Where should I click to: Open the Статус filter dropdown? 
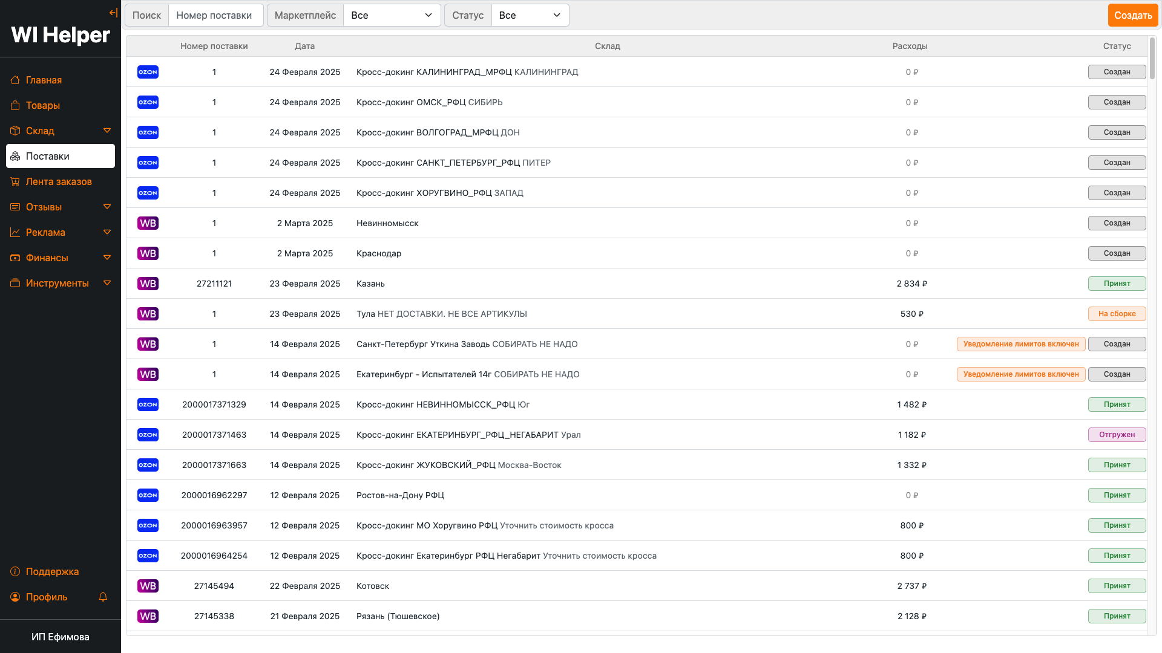(x=530, y=15)
